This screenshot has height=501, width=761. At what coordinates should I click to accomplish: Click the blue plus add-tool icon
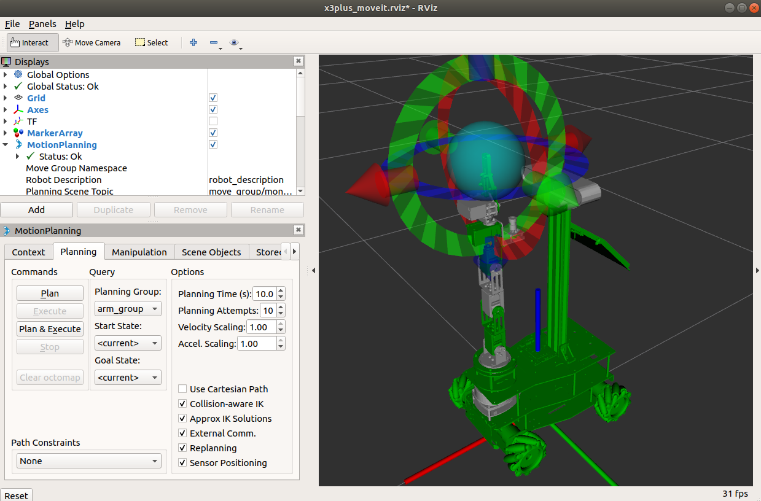pyautogui.click(x=193, y=42)
